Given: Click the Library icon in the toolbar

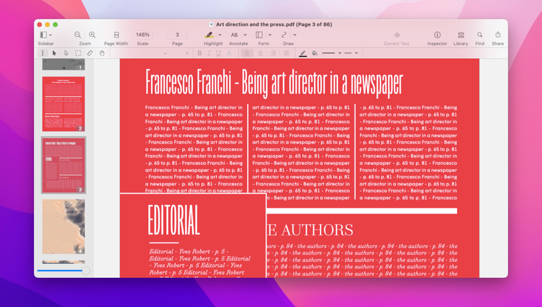Looking at the screenshot, I should [460, 35].
